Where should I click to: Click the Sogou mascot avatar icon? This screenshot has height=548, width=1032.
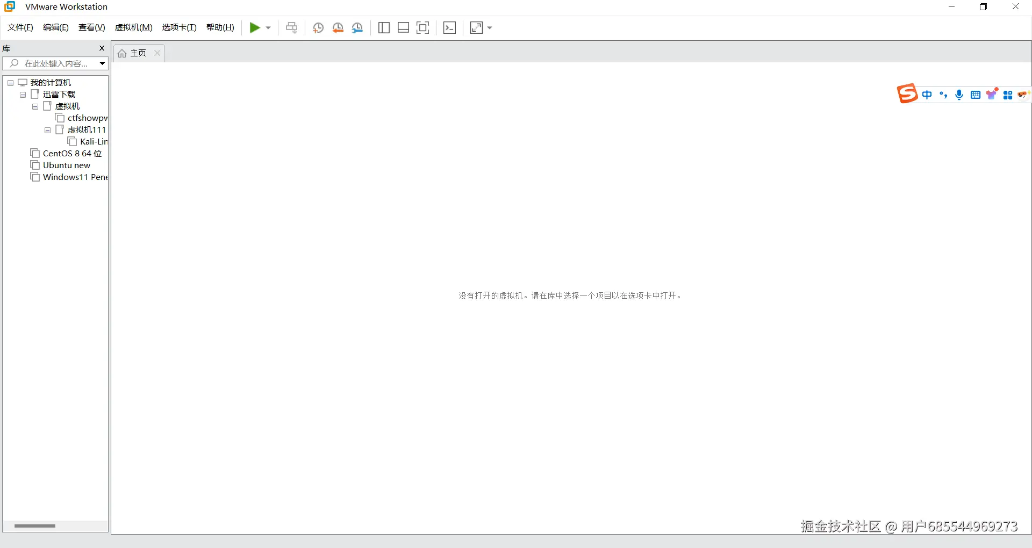pos(1023,95)
